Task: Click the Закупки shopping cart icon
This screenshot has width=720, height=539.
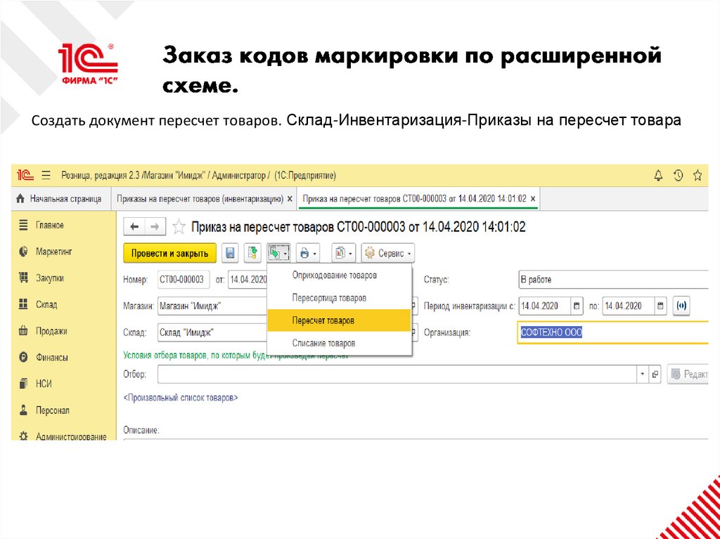Action: (x=23, y=278)
